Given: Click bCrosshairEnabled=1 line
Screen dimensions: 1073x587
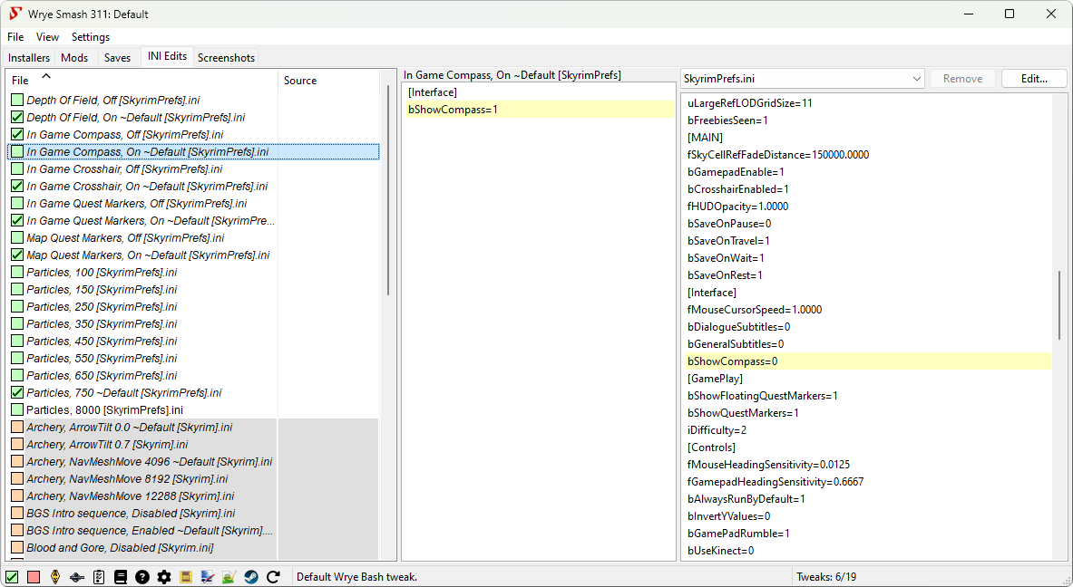Looking at the screenshot, I should point(737,189).
